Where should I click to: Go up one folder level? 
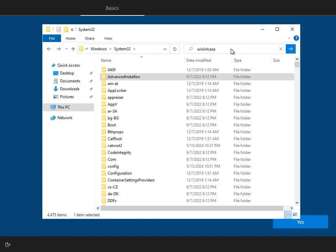73,49
